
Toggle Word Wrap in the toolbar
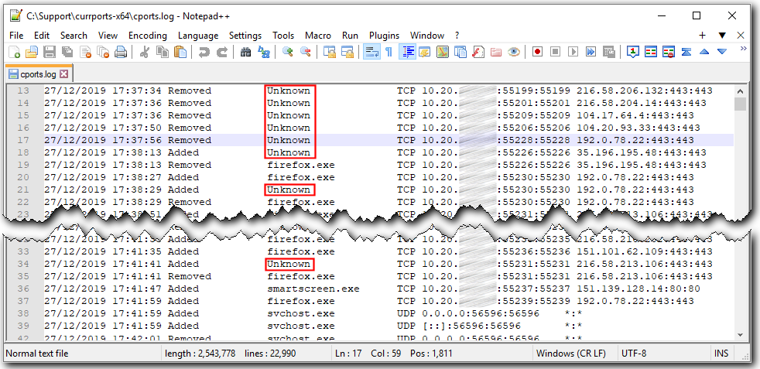tap(371, 53)
